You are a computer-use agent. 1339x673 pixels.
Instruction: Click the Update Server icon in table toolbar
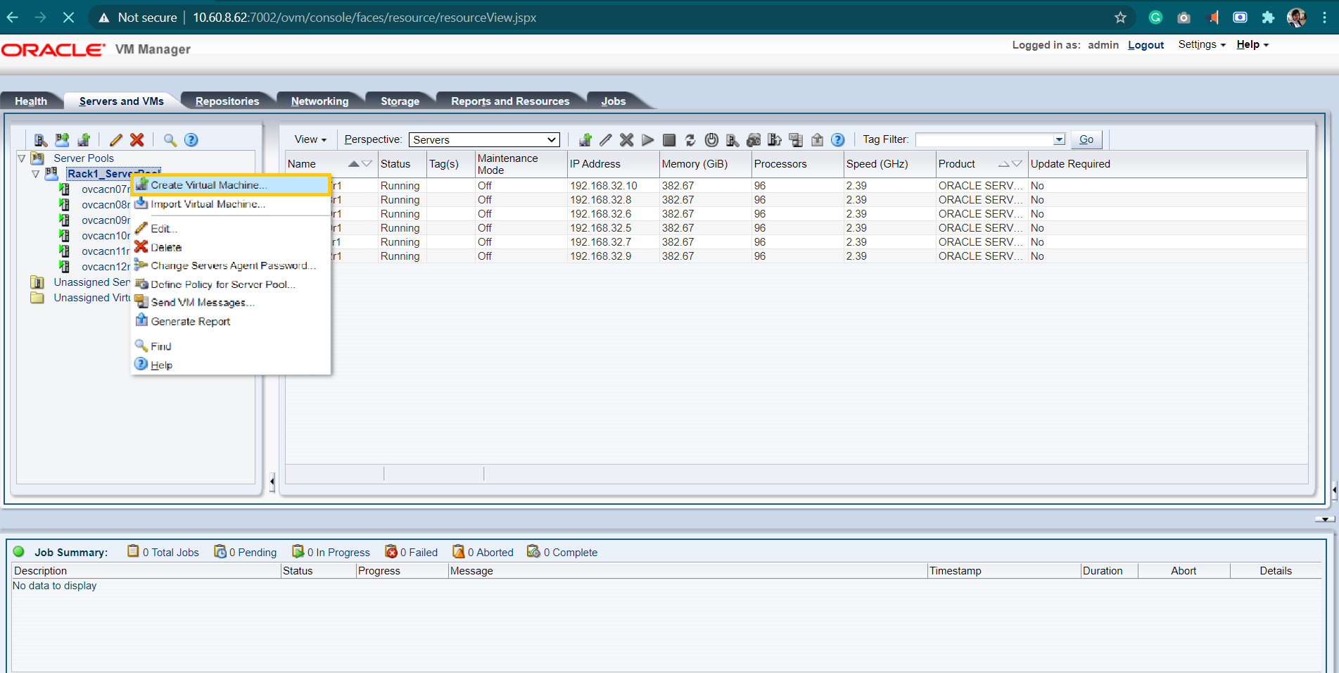coord(775,139)
